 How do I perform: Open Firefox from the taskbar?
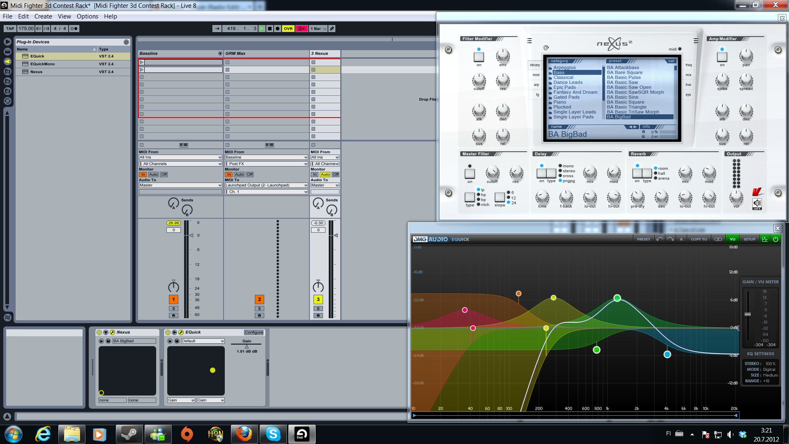(x=244, y=434)
